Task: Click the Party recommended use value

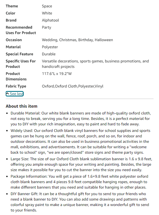Action: 47,28
